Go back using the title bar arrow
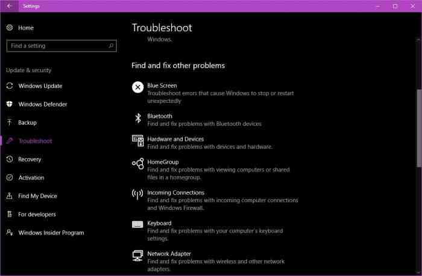Viewport: 422px width, 276px height. [10, 6]
